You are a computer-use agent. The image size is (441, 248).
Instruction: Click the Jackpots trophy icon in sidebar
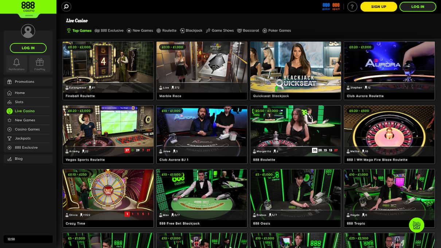tap(9, 139)
